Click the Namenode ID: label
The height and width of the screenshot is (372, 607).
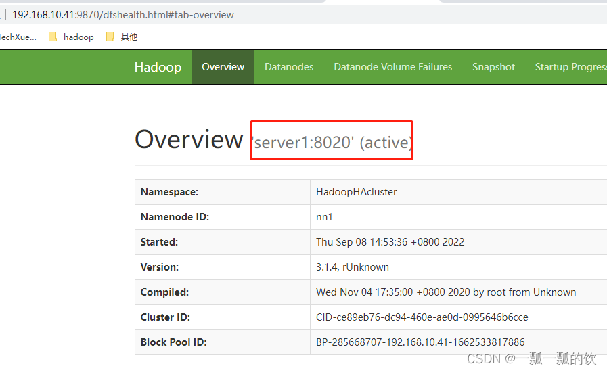pyautogui.click(x=175, y=216)
